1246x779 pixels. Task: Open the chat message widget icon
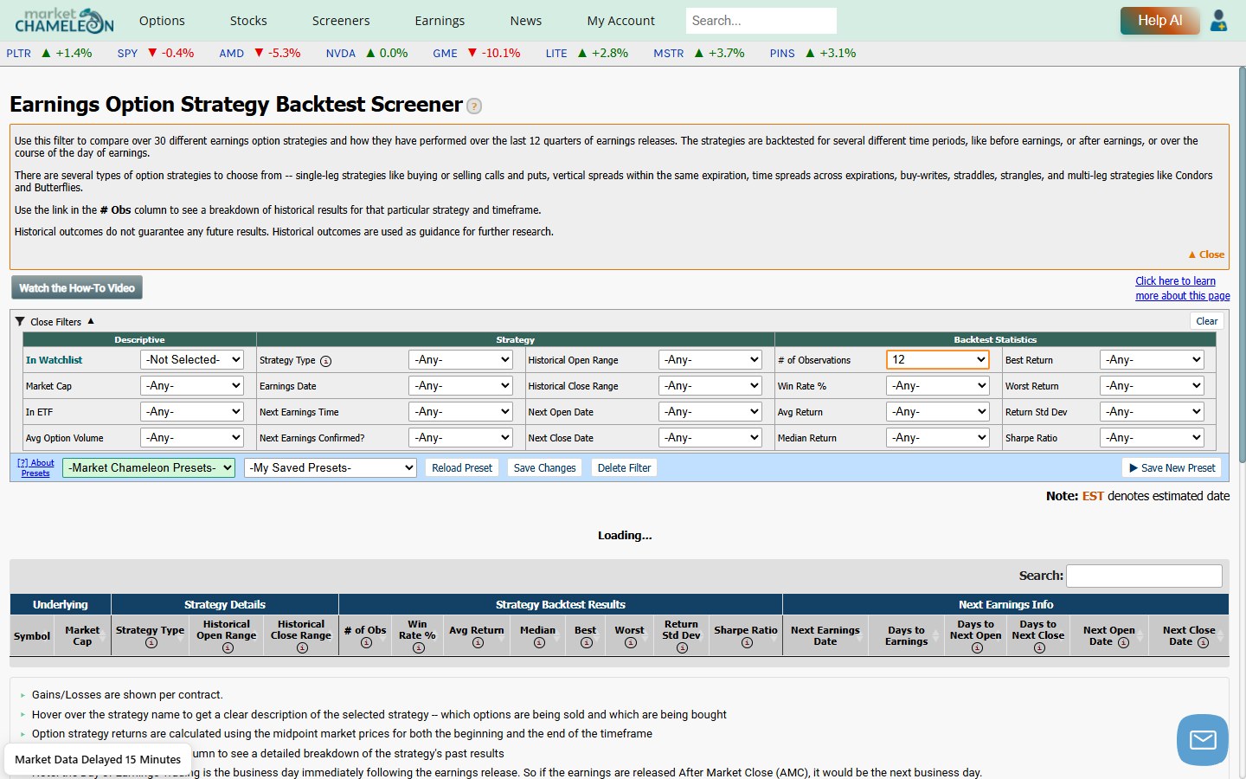click(1203, 740)
